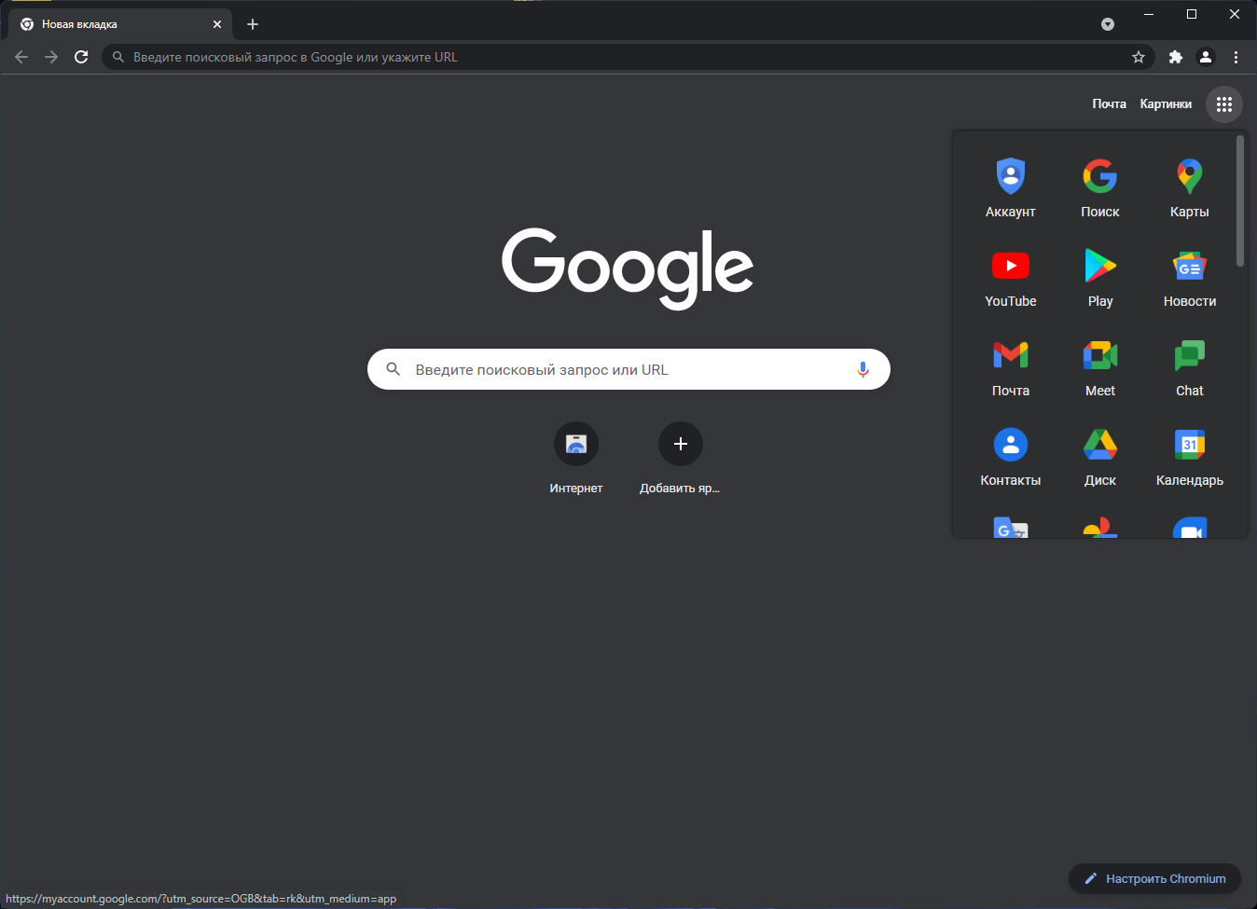The width and height of the screenshot is (1257, 909).
Task: Bookmark this page with star icon
Action: [x=1139, y=57]
